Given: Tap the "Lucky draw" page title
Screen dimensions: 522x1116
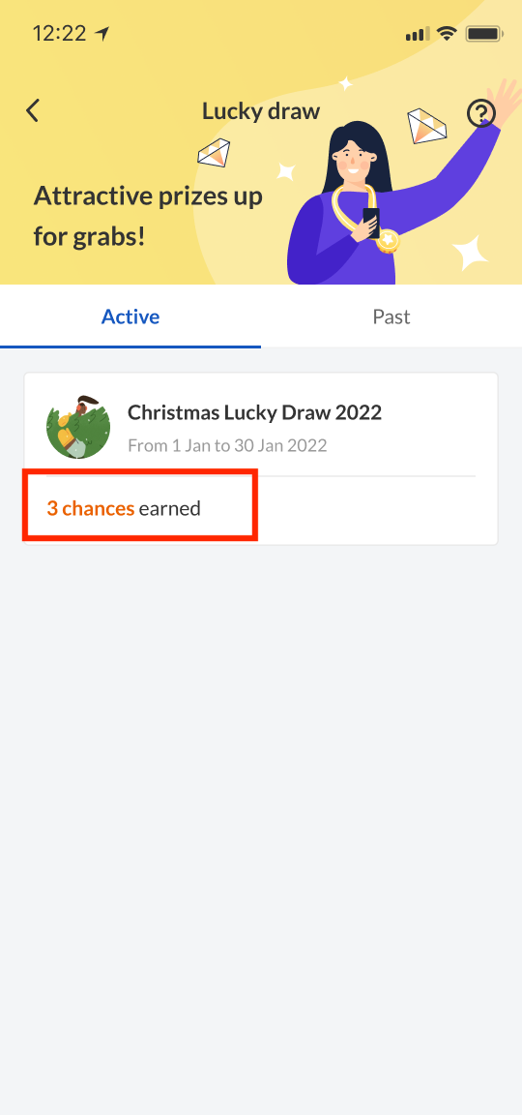Looking at the screenshot, I should 261,111.
